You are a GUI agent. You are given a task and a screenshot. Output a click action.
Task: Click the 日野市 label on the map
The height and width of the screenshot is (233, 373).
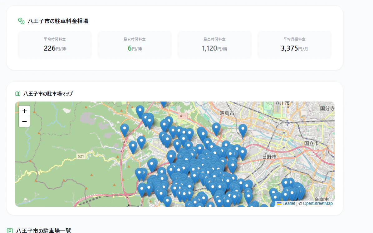coord(269,156)
